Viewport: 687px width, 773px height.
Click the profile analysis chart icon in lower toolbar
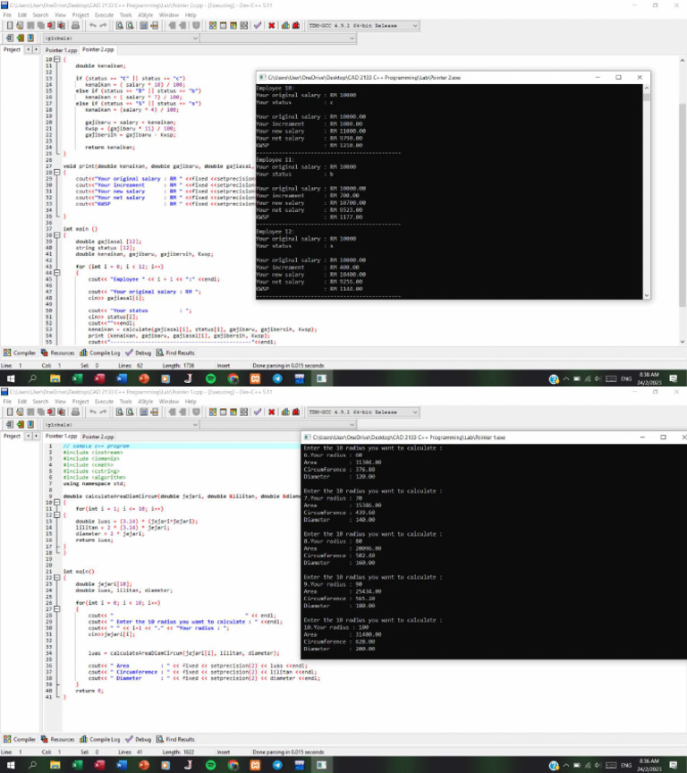point(286,412)
